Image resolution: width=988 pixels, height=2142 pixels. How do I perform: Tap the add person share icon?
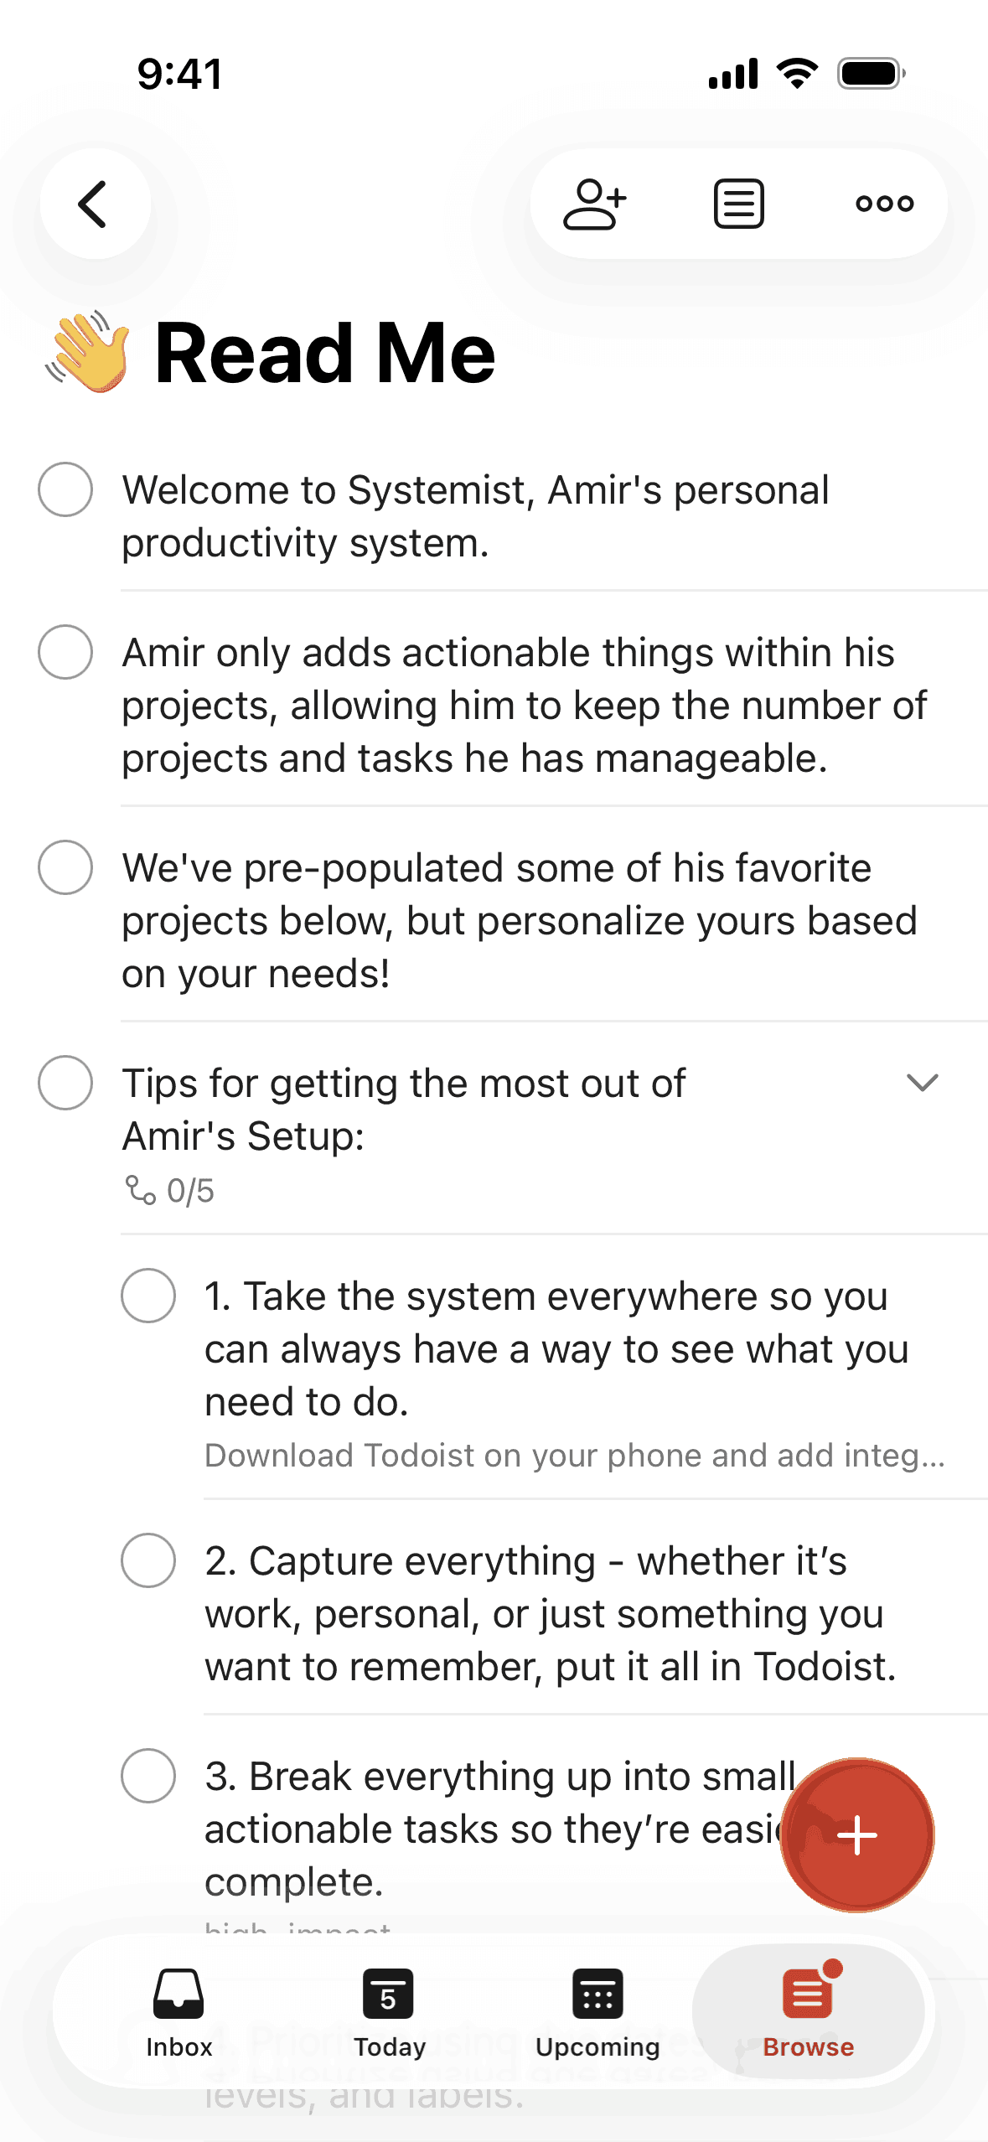[595, 204]
